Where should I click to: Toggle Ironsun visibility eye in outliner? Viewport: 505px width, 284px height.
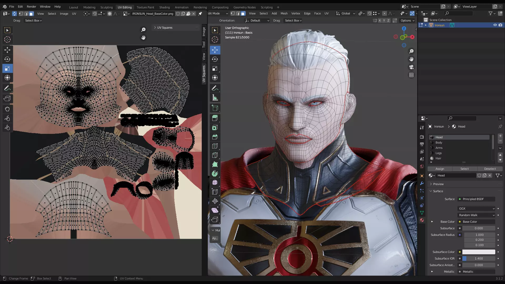click(x=495, y=25)
